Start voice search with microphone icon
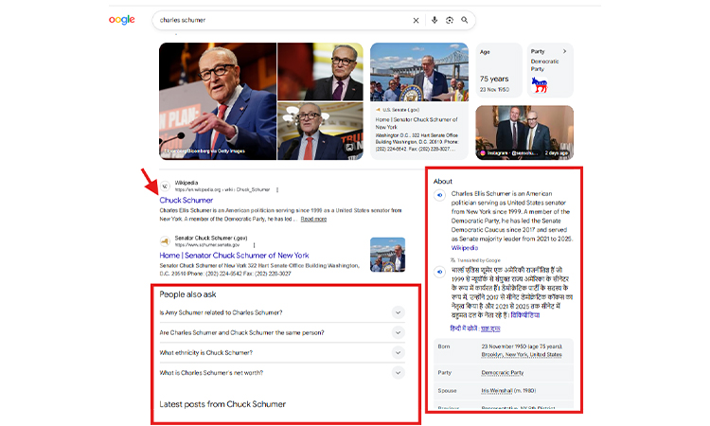This screenshot has width=710, height=426. coord(435,20)
